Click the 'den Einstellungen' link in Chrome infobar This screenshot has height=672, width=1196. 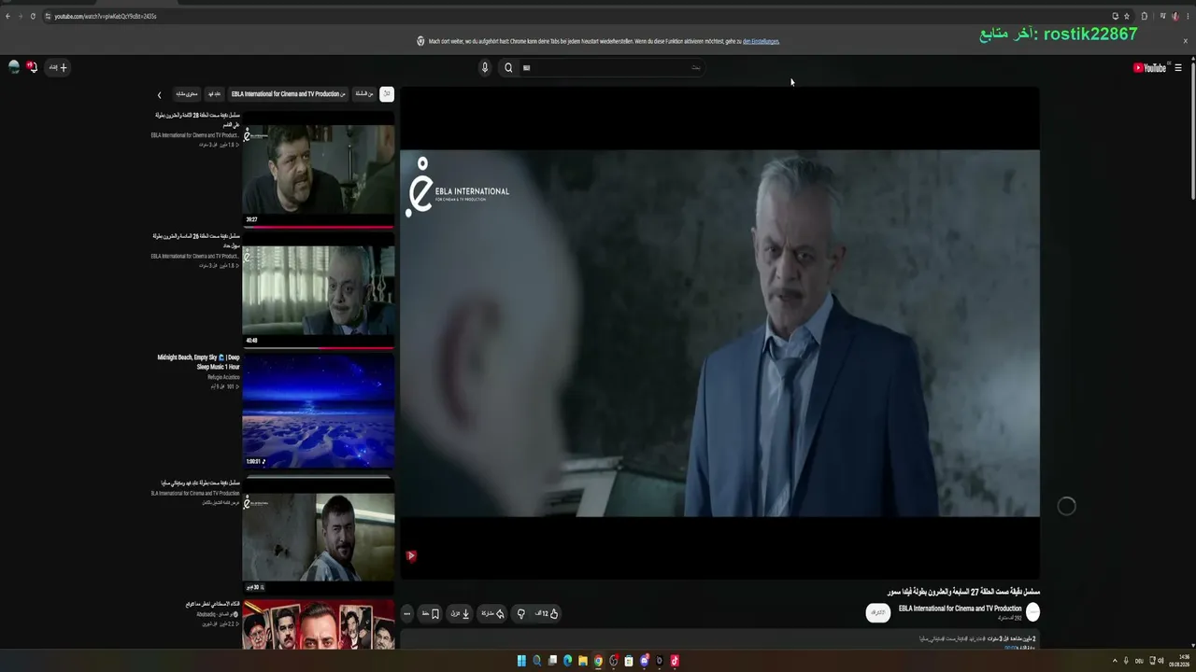pyautogui.click(x=761, y=41)
